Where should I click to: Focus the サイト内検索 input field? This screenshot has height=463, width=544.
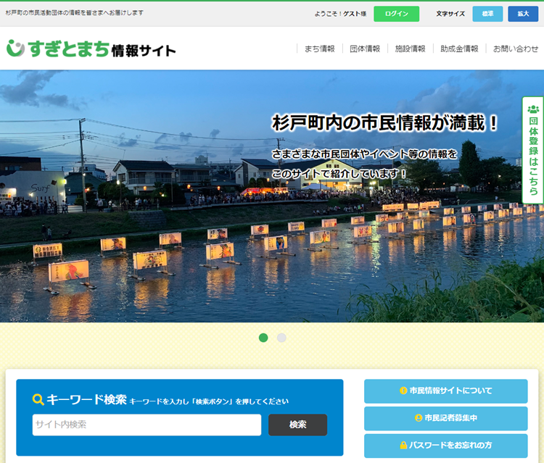(x=147, y=425)
